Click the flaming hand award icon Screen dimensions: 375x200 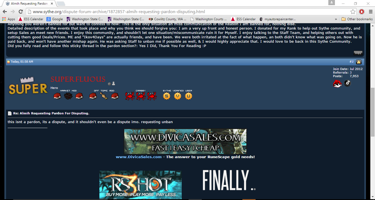pyautogui.click(x=337, y=83)
